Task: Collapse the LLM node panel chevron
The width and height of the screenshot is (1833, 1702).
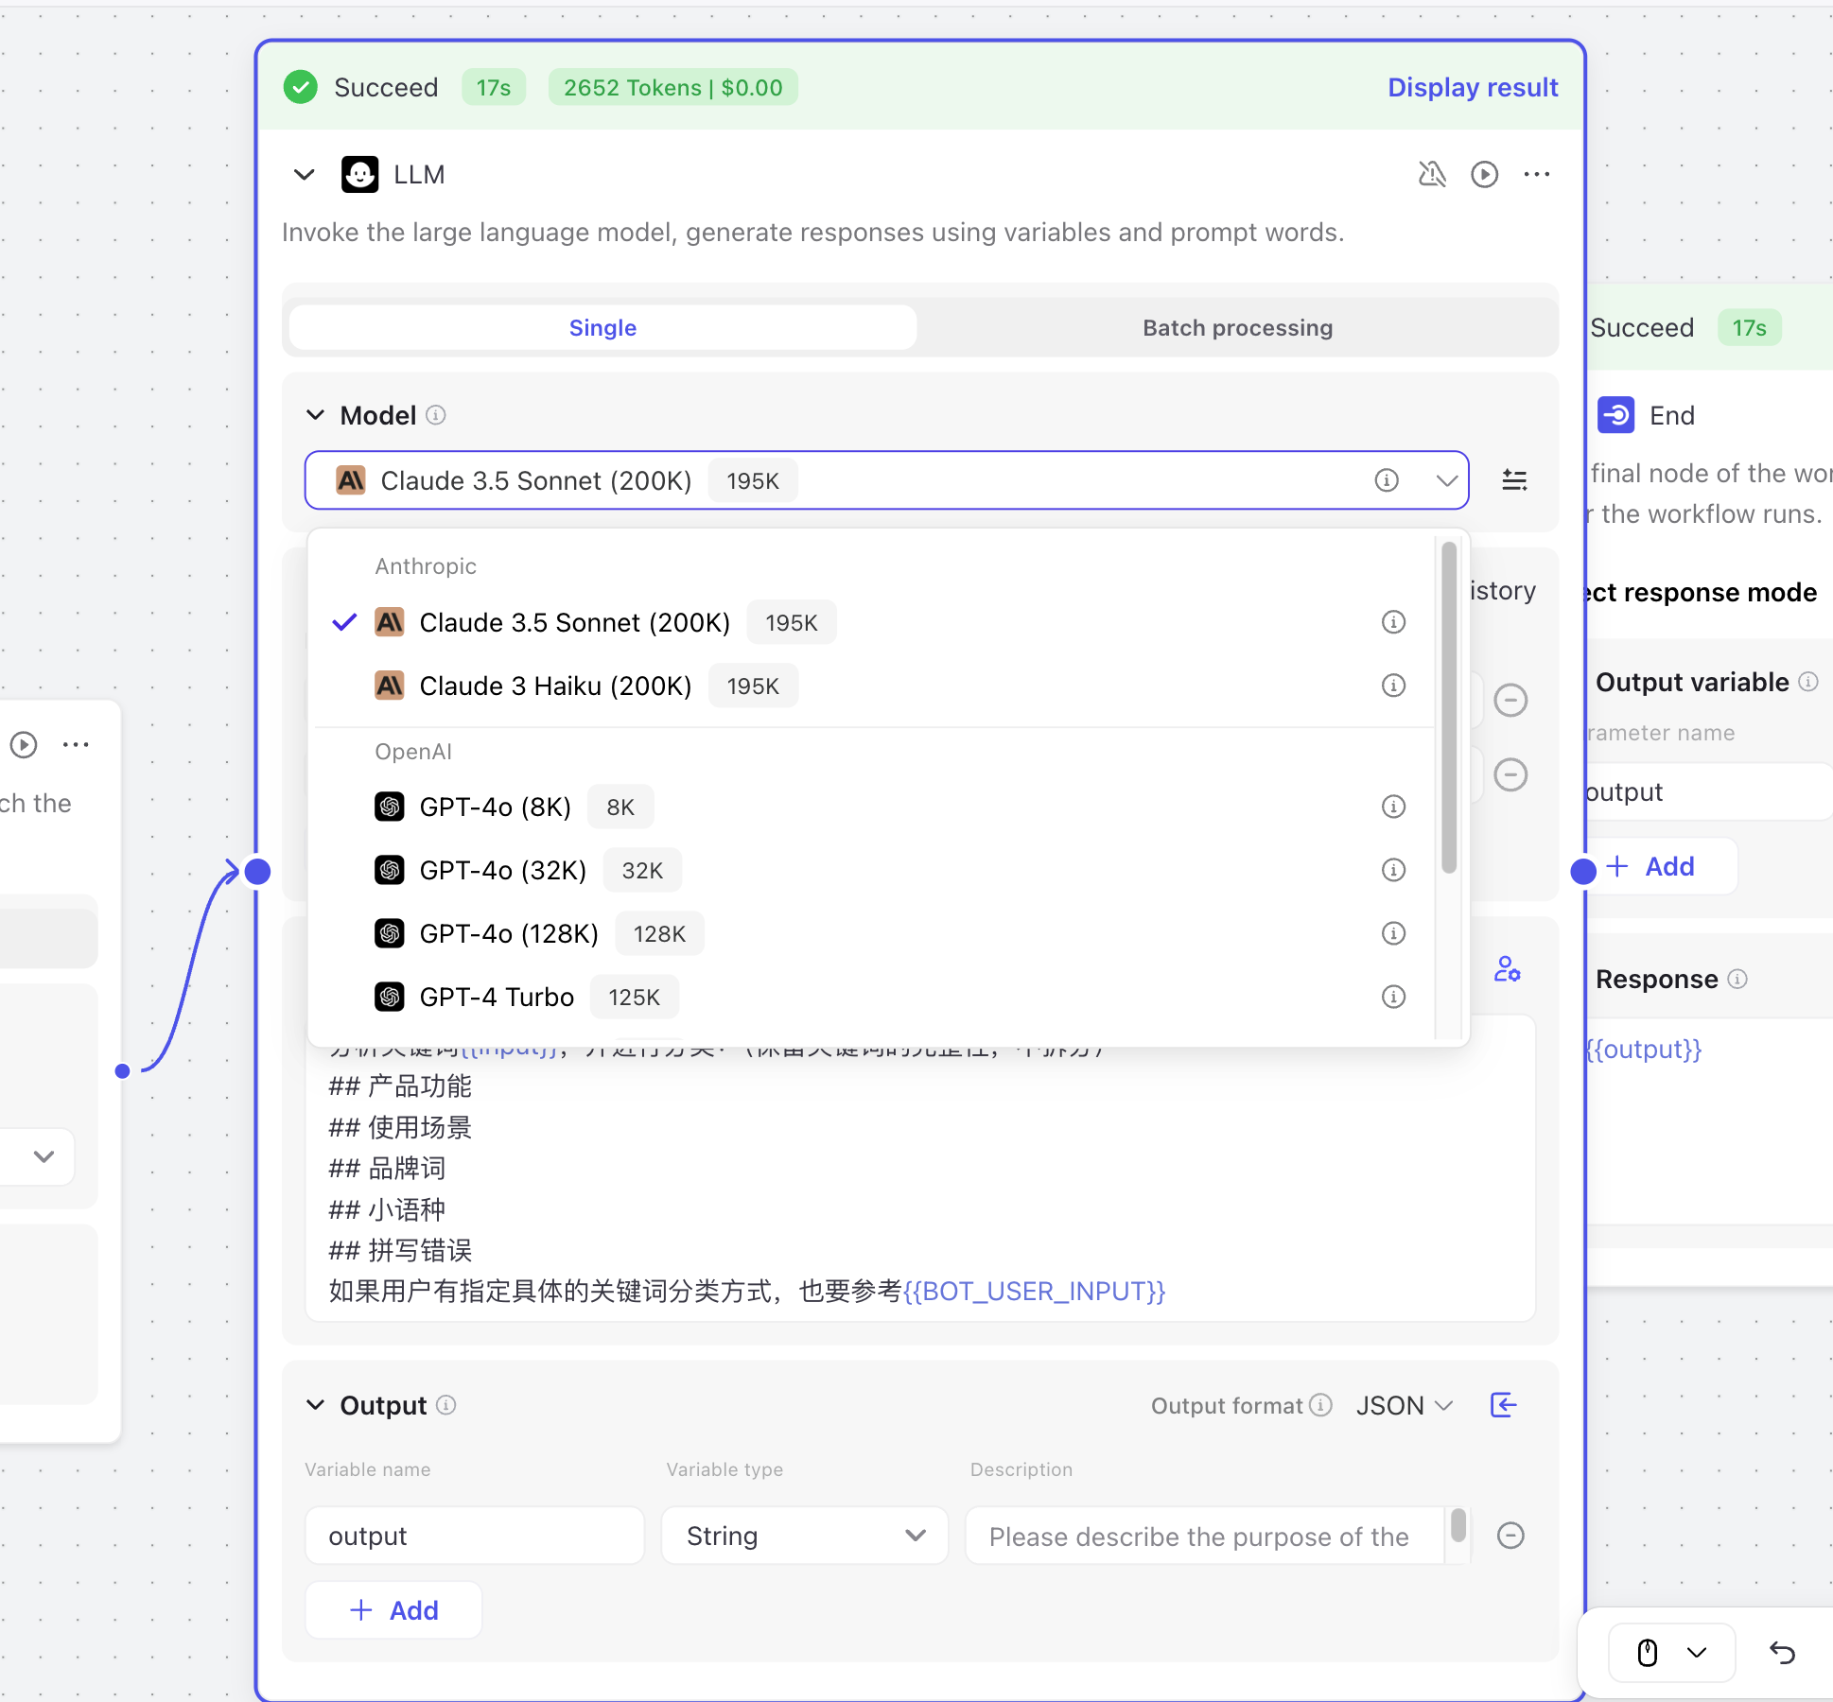Action: point(304,175)
